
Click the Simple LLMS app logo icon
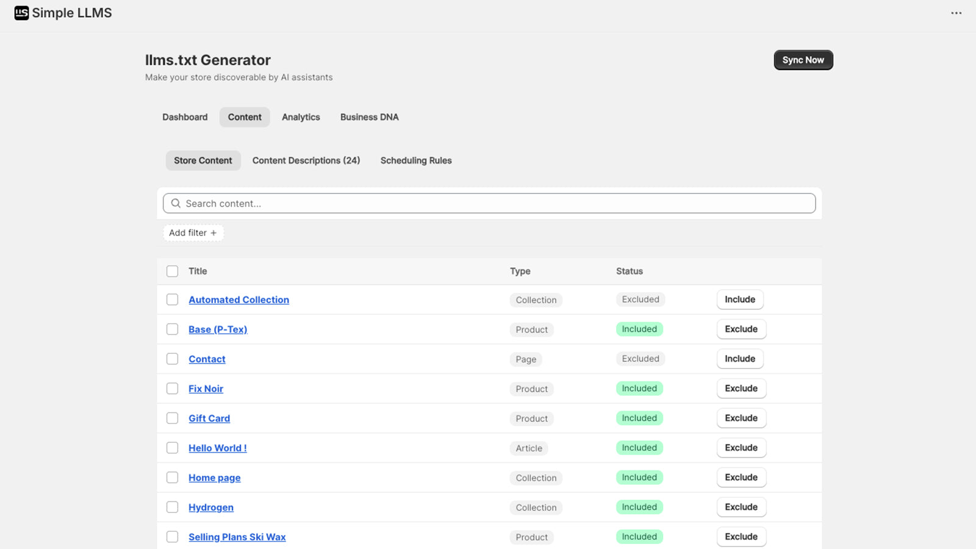[x=21, y=13]
